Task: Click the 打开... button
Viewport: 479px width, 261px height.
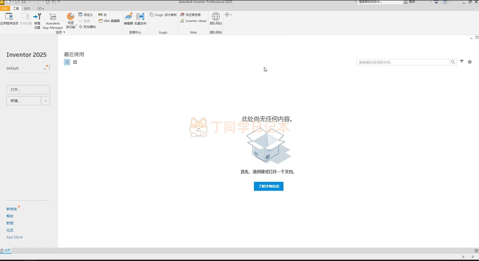Action: coord(28,90)
